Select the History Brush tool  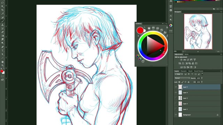pos(2,28)
